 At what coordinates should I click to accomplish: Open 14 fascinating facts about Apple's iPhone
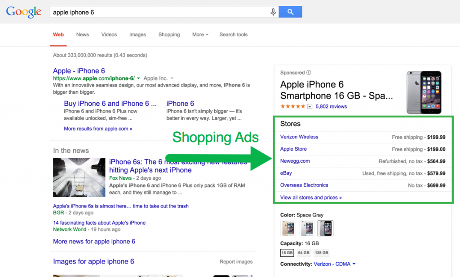click(x=99, y=222)
